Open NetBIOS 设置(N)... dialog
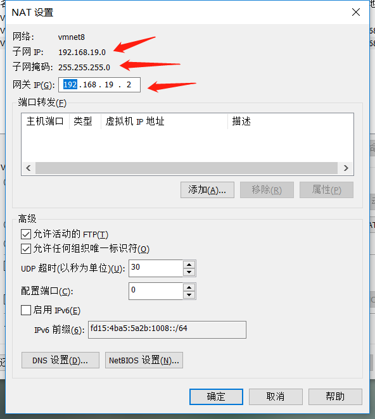The image size is (375, 419). 144,360
